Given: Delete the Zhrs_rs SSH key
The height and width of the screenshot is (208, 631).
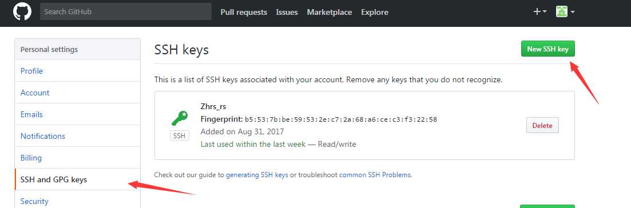Looking at the screenshot, I should (x=542, y=125).
